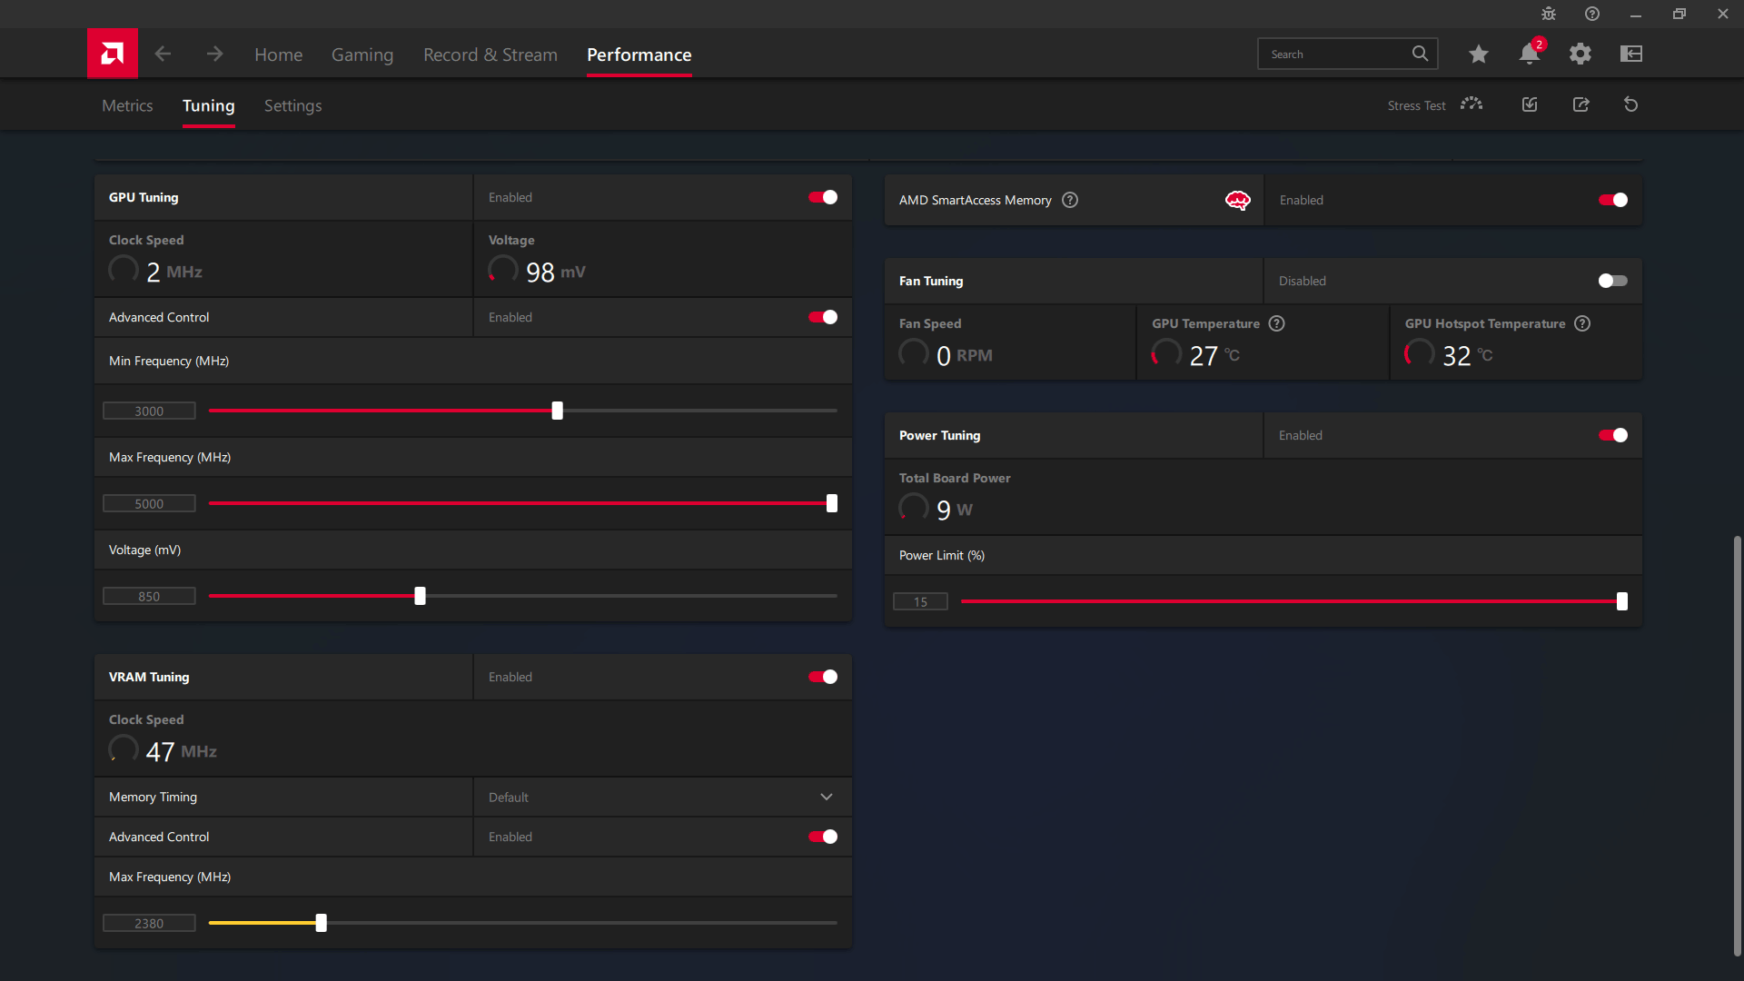
Task: Click bug report icon in title bar
Action: (1549, 14)
